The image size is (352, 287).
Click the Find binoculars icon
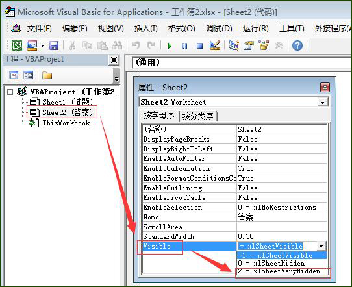[117, 45]
